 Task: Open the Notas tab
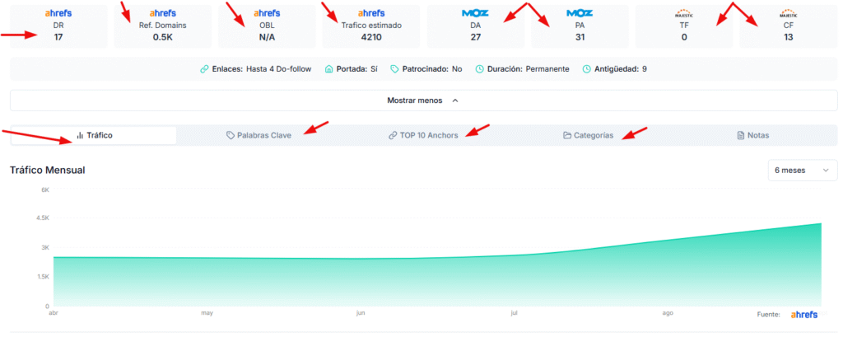(753, 135)
